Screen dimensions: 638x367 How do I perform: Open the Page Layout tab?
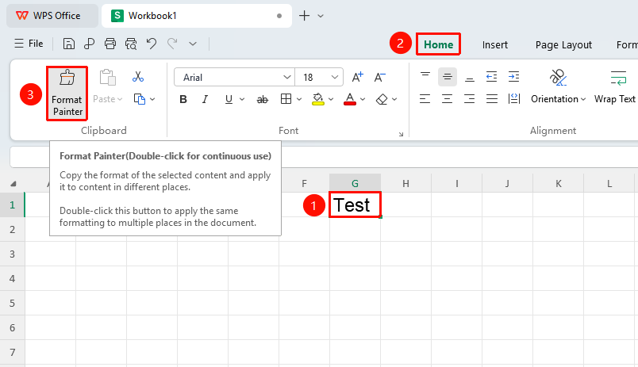[563, 44]
